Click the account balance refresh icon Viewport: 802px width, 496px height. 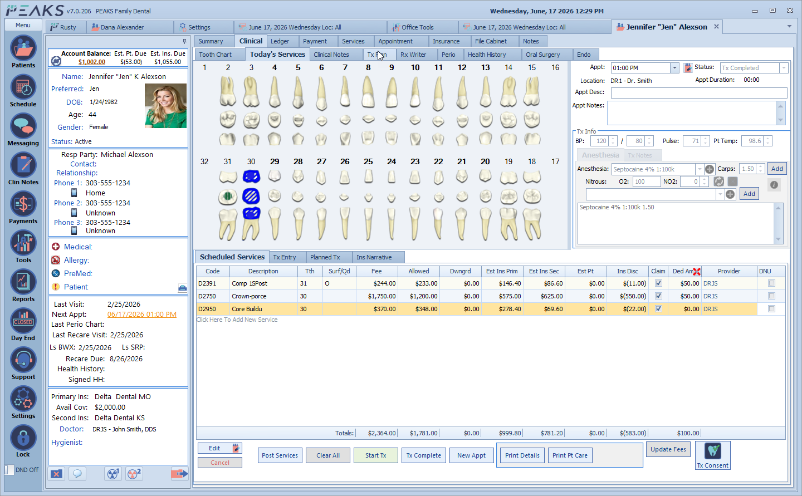56,61
